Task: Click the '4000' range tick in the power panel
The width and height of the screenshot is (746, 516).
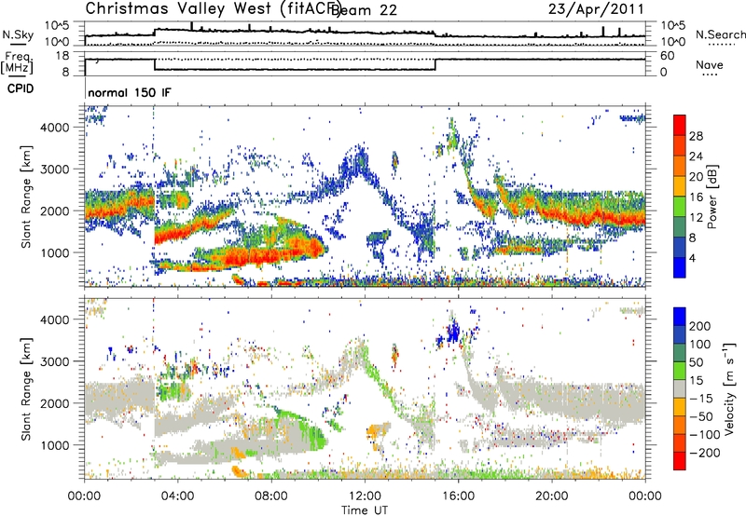Action: (55, 128)
